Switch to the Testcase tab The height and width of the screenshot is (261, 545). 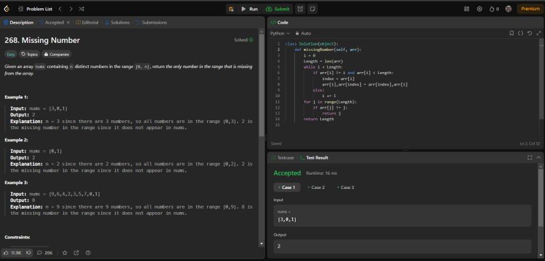point(282,158)
